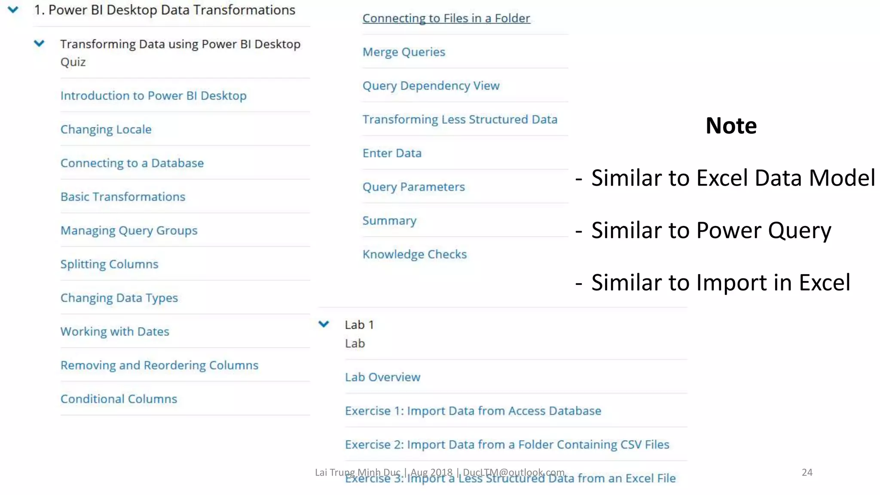Open the Changing Locale lesson

click(x=106, y=129)
